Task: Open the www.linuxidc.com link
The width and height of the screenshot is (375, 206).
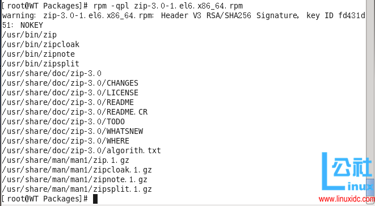Action: [x=347, y=199]
